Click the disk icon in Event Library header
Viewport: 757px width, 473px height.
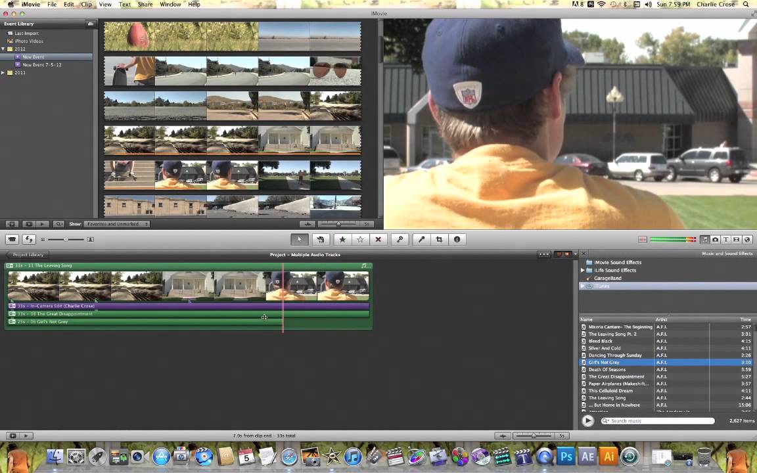[x=90, y=24]
